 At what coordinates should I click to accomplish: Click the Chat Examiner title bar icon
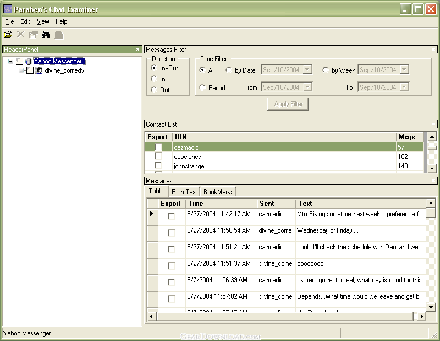click(x=8, y=9)
